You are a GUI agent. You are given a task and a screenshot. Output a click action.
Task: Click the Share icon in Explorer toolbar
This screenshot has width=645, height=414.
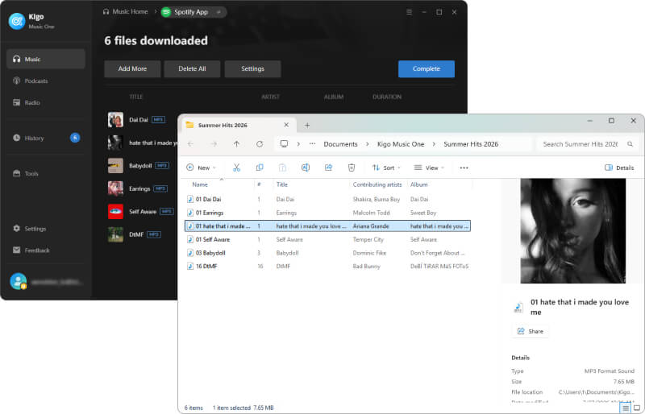(x=328, y=168)
